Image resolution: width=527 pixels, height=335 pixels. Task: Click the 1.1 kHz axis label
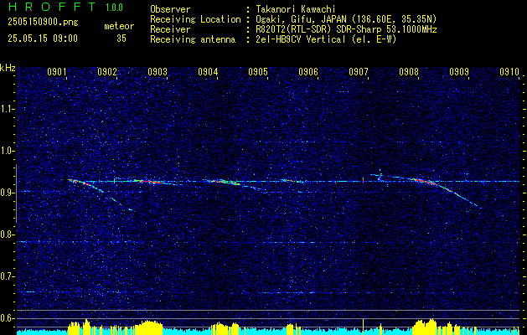tap(7, 109)
